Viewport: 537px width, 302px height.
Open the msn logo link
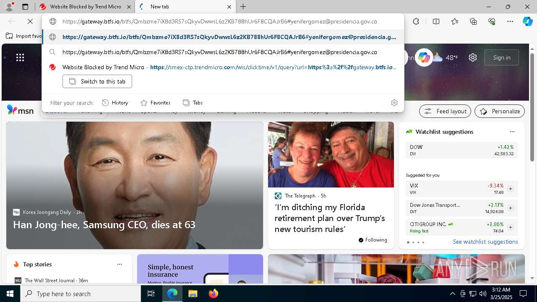(x=20, y=110)
